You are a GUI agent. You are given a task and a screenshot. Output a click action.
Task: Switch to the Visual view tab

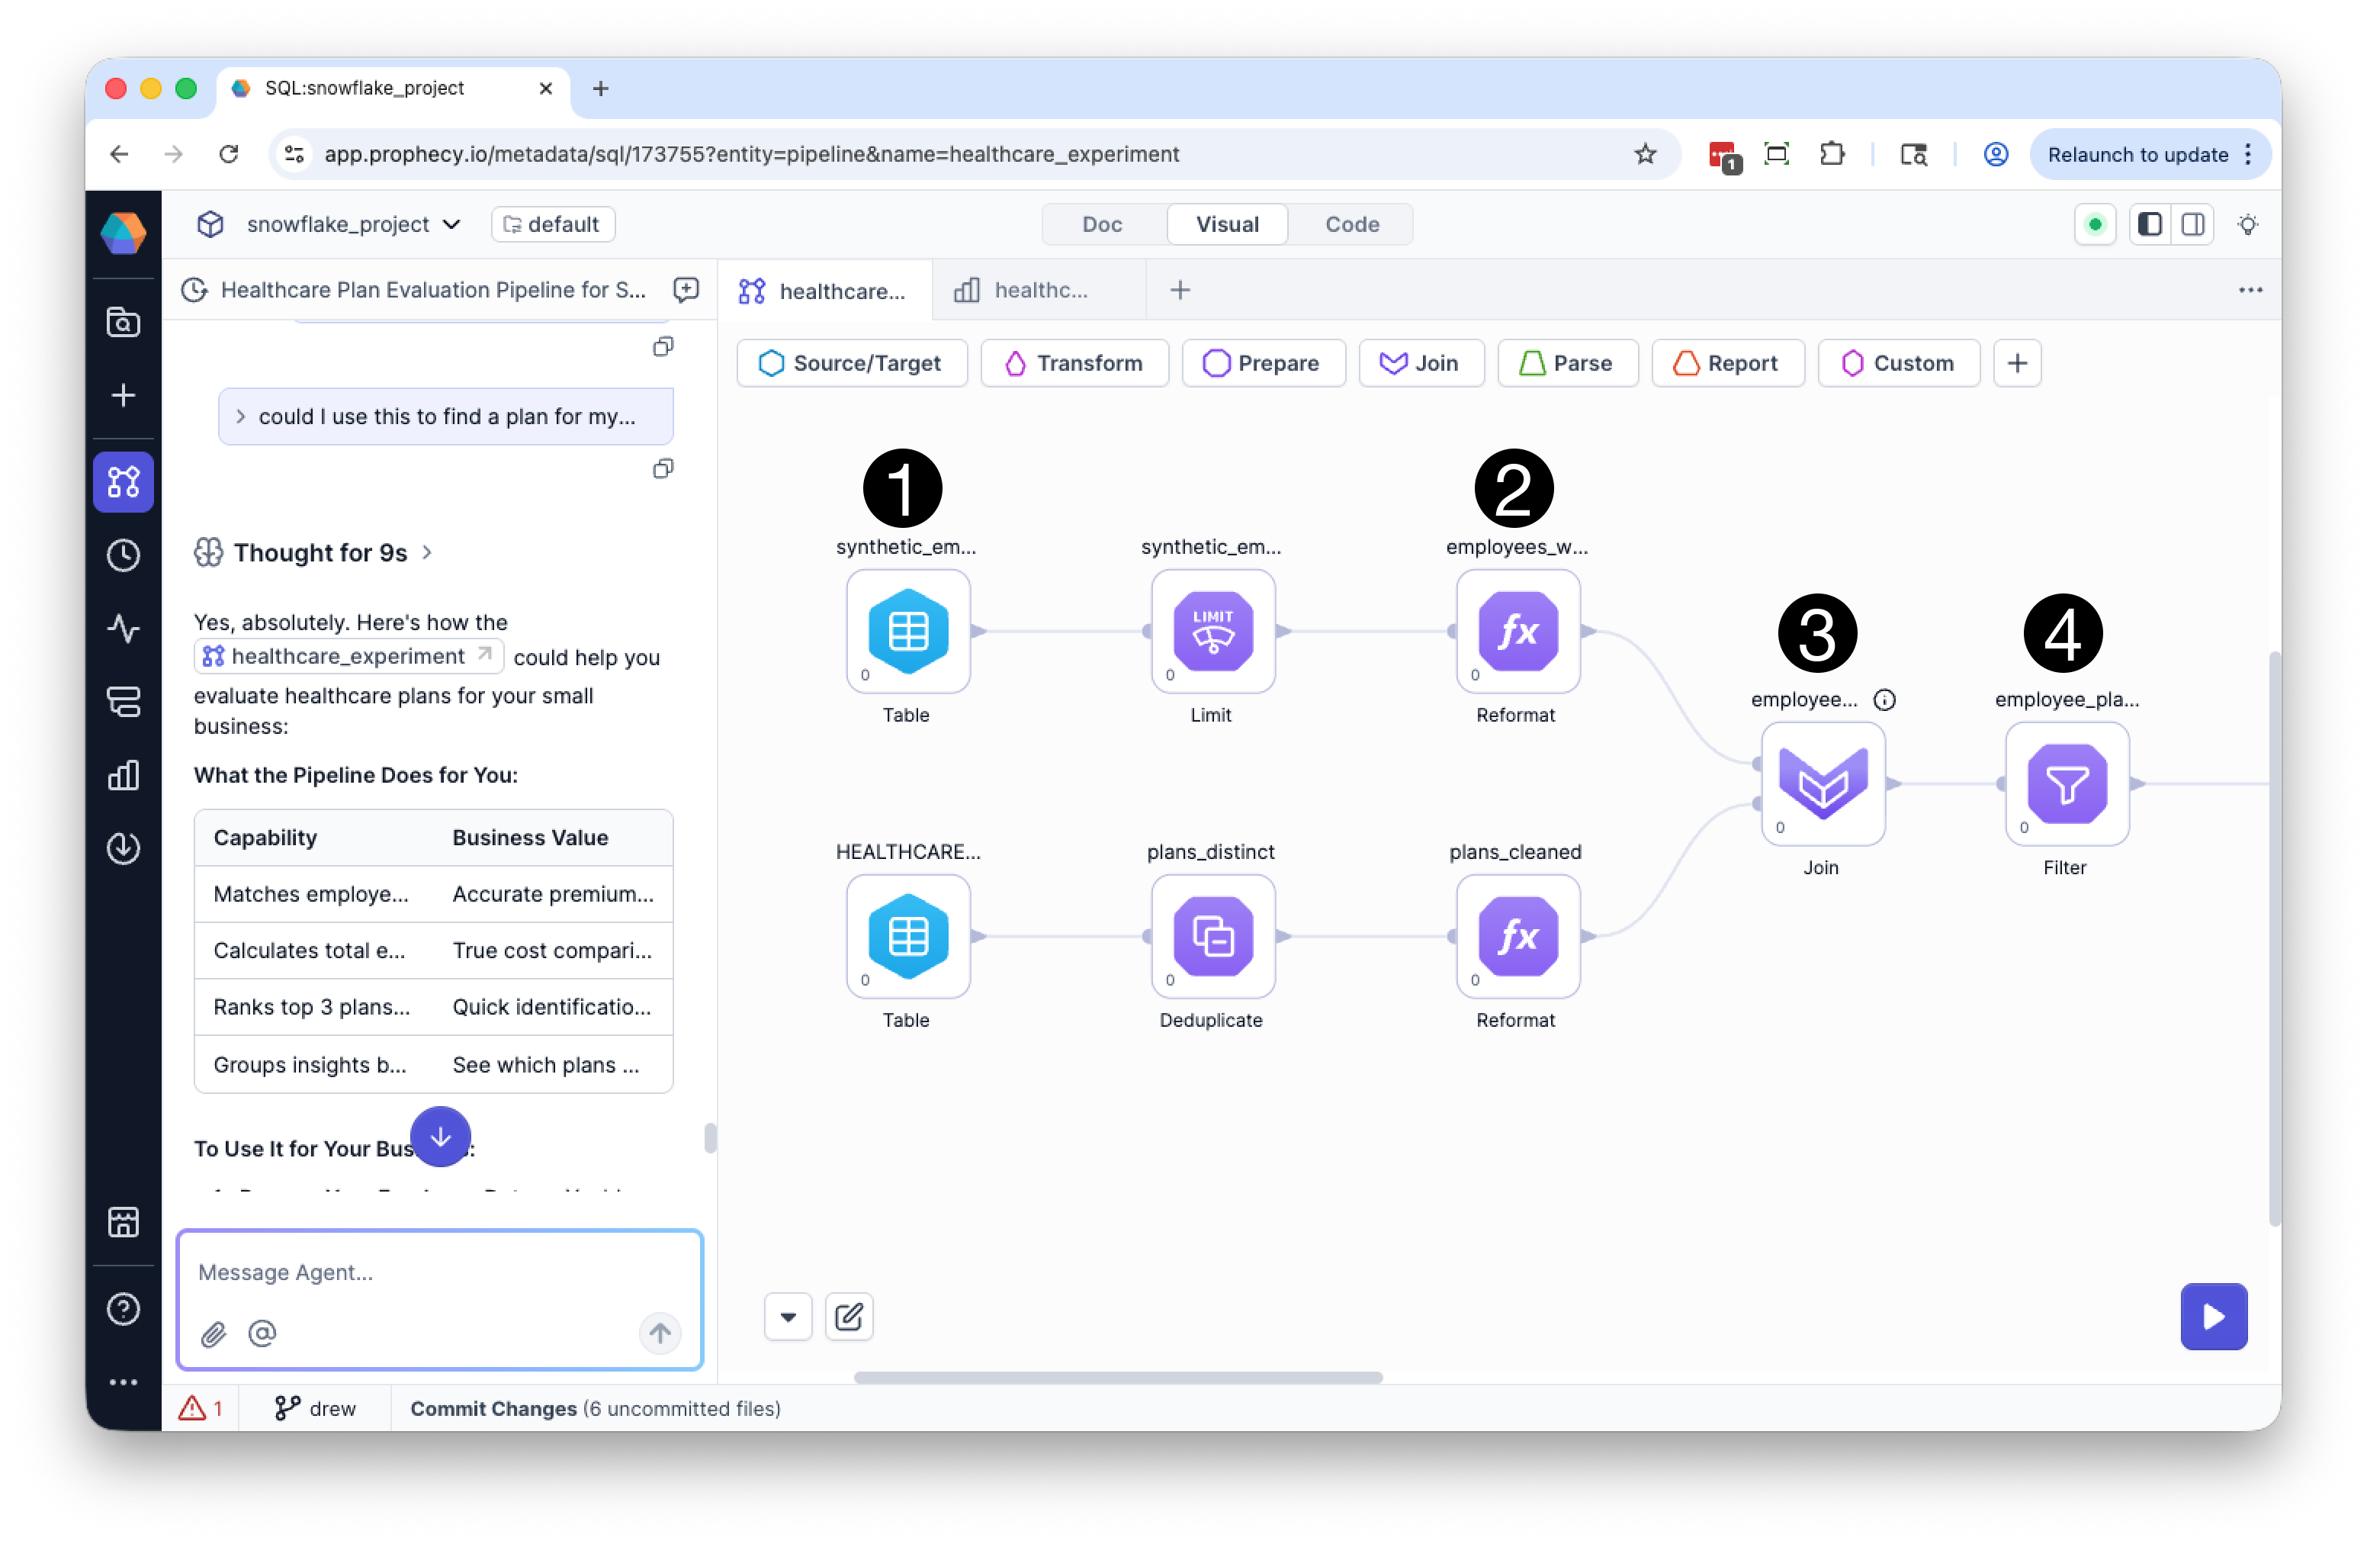[1227, 225]
